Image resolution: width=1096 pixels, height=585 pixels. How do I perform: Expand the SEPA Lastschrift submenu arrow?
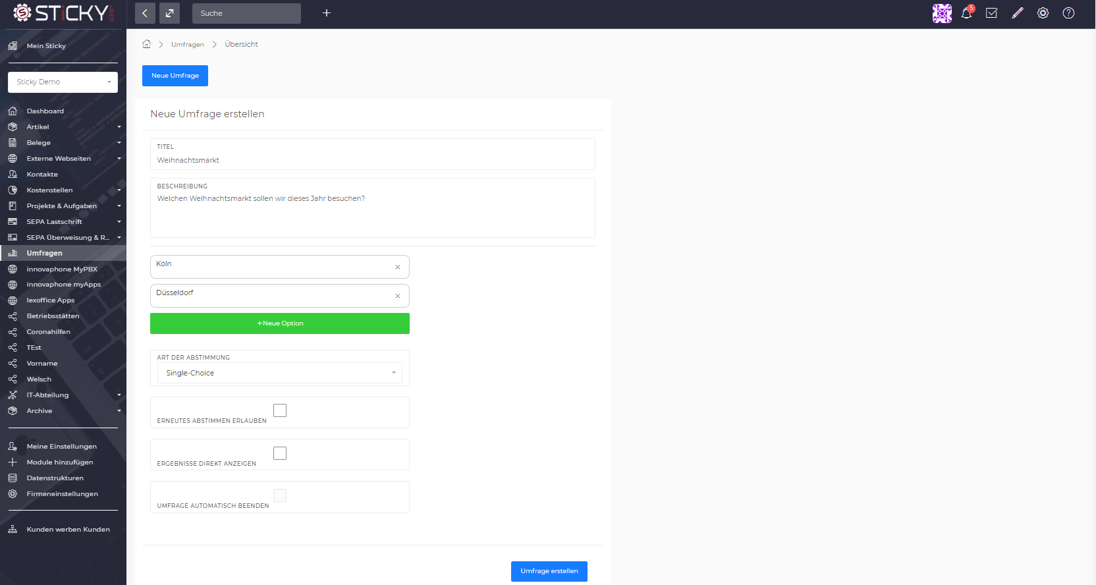point(119,222)
